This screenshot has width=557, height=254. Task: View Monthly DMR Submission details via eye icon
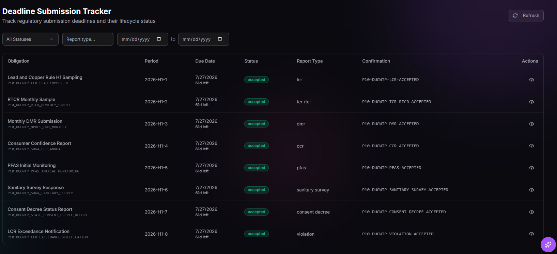(x=531, y=124)
